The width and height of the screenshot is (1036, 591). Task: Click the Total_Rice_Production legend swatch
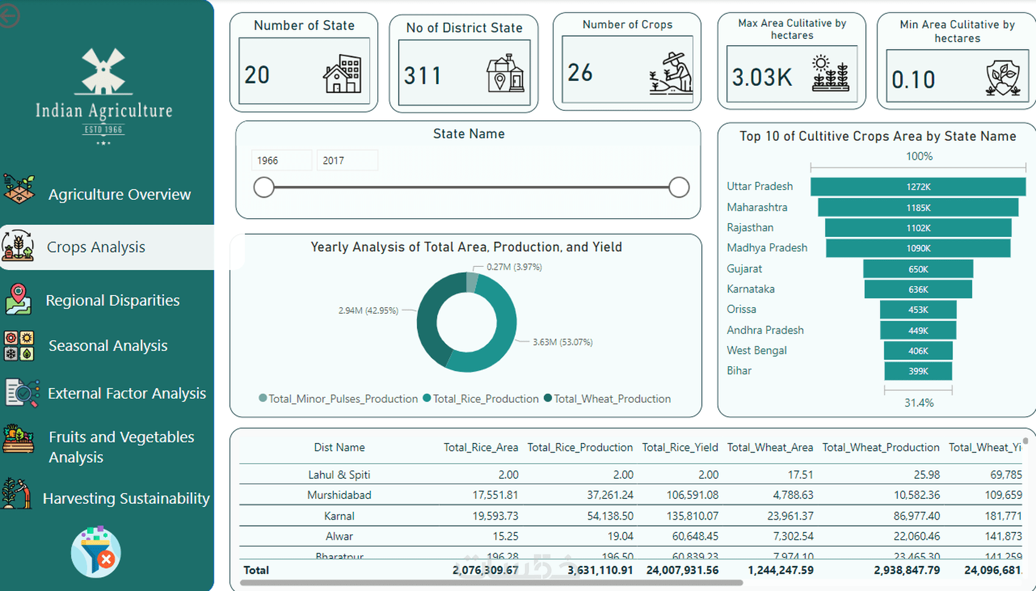coord(427,398)
